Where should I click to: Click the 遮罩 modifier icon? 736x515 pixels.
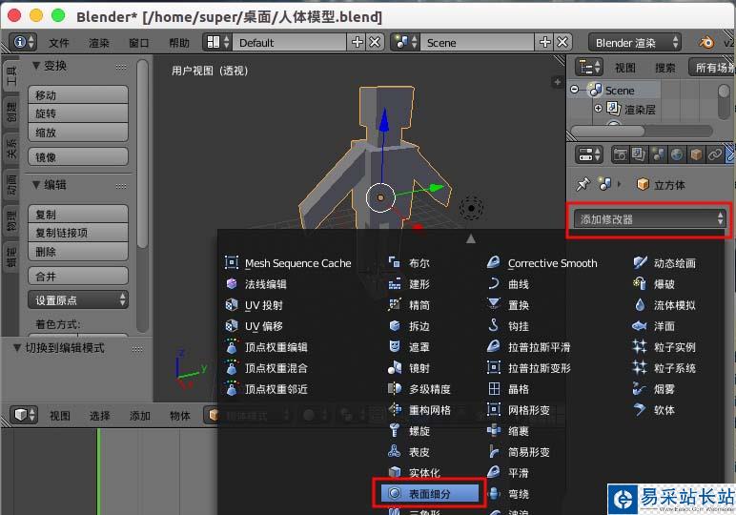(x=395, y=346)
